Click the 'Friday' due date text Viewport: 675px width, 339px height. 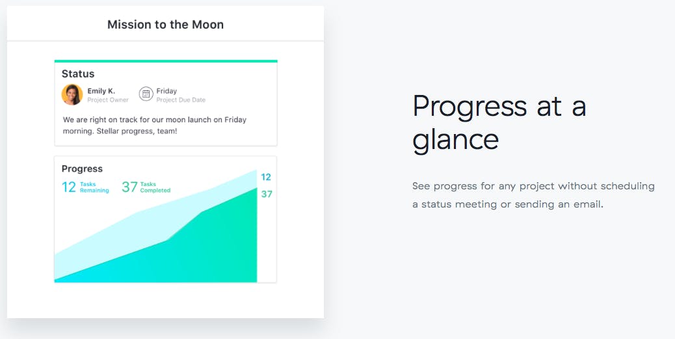166,91
